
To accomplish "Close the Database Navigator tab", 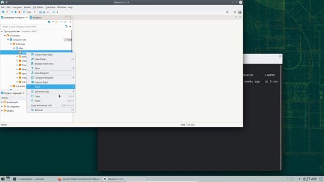I will point(27,18).
